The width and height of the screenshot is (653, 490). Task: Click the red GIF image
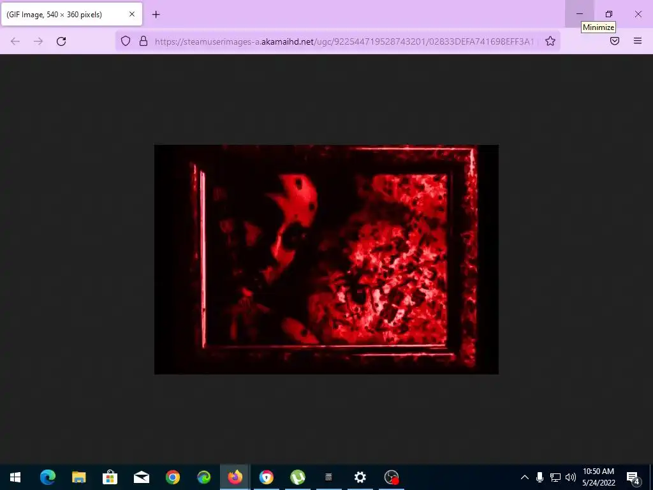pyautogui.click(x=326, y=259)
